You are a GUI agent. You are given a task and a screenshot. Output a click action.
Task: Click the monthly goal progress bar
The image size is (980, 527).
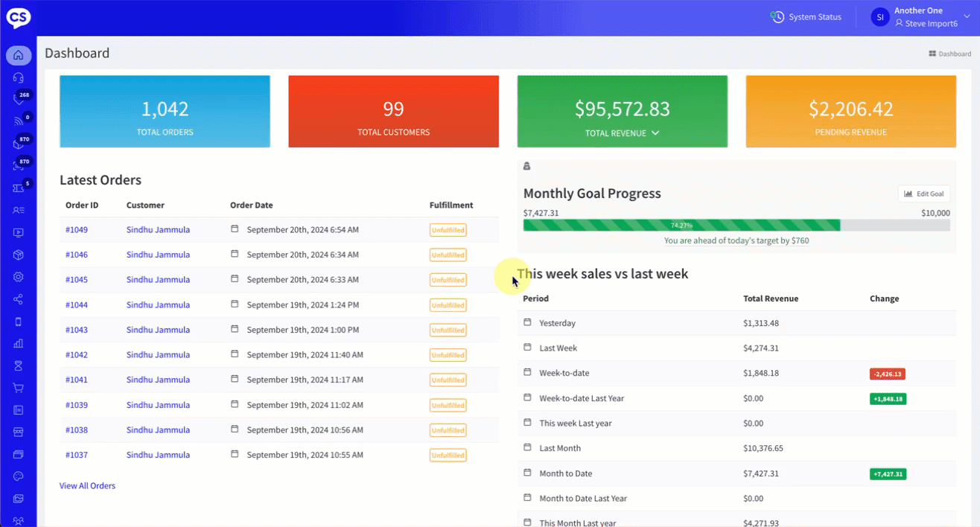681,225
